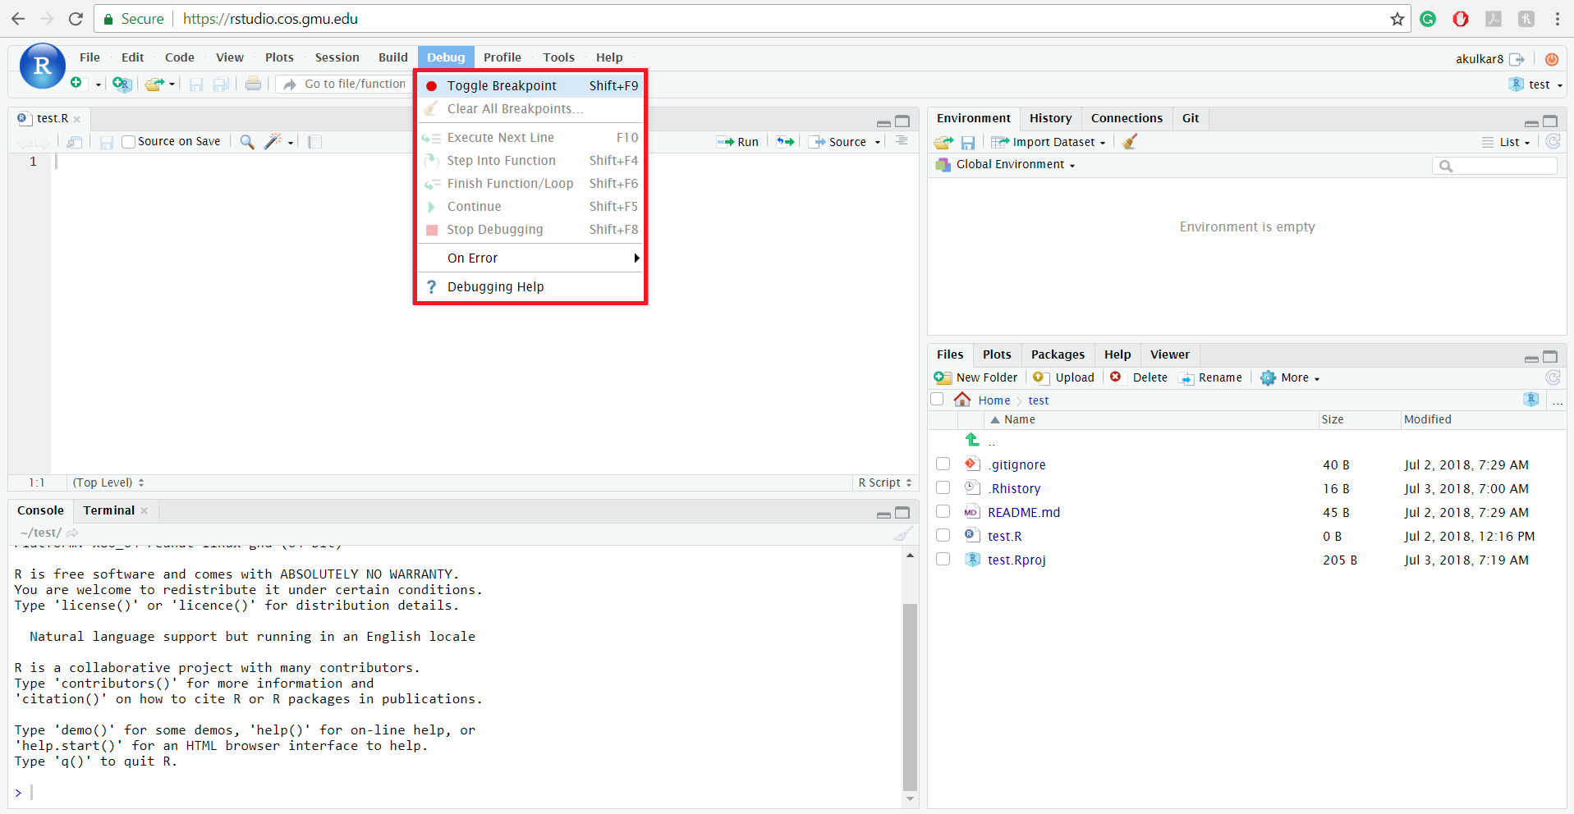Click Upload button in Files pane

(1064, 377)
